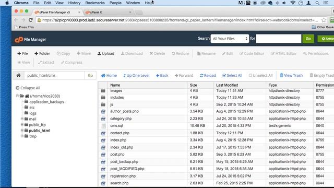Expand the tmp folder in tree
Image resolution: width=334 pixels, height=188 pixels.
click(x=22, y=136)
